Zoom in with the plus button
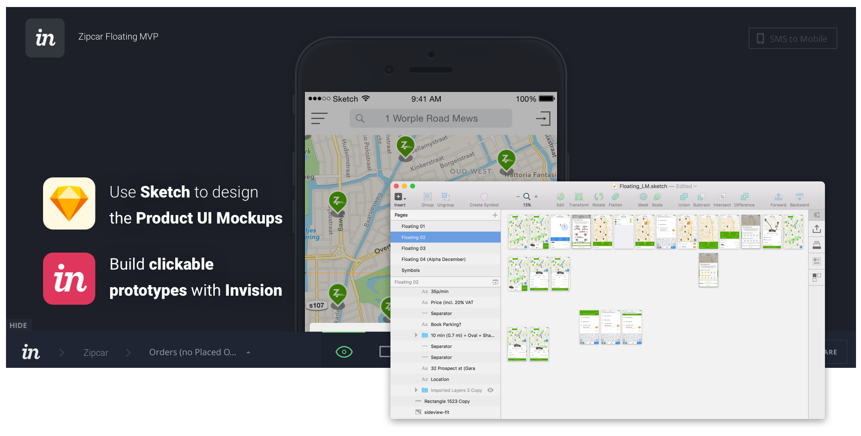The width and height of the screenshot is (861, 436). pyautogui.click(x=536, y=197)
